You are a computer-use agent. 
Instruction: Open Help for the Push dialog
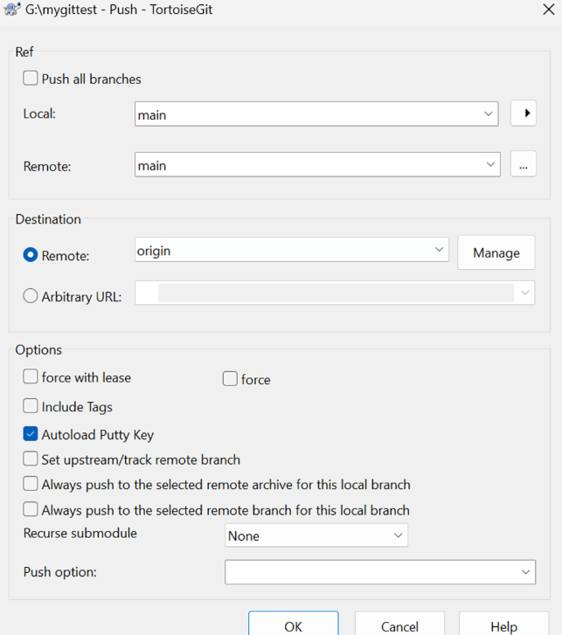click(503, 625)
